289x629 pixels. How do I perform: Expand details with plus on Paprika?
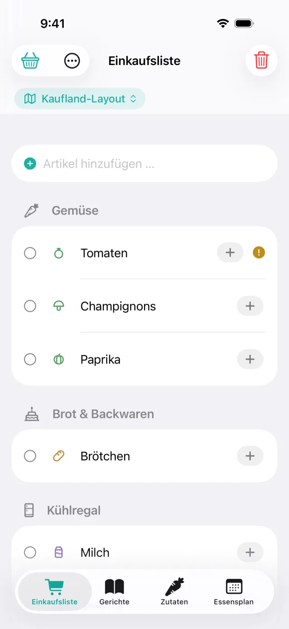point(250,359)
